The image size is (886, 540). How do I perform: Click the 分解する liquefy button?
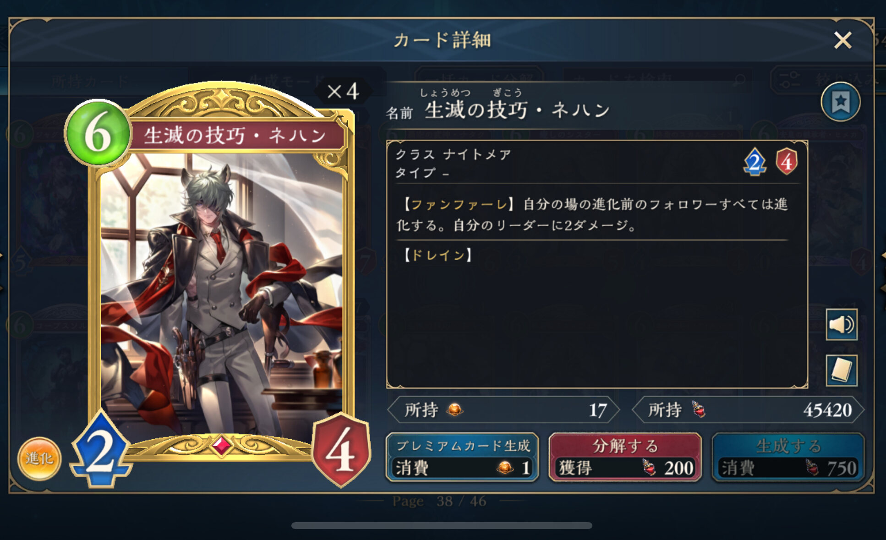click(x=625, y=457)
